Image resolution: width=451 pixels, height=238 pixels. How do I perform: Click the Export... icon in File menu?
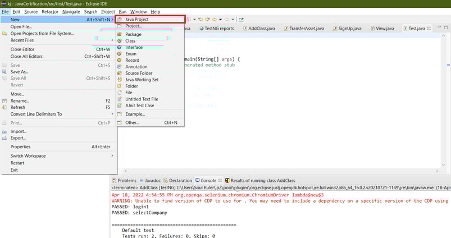tap(4, 138)
